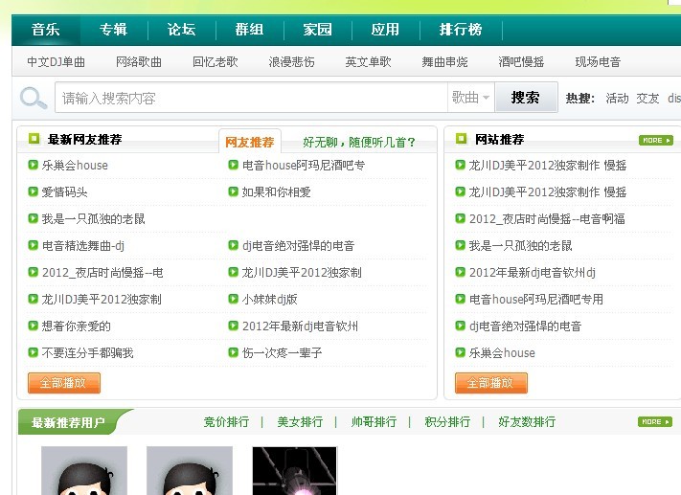Screen dimensions: 681x495
Task: Click 全部播放 button under 最新网友推荐
Action: [x=64, y=383]
